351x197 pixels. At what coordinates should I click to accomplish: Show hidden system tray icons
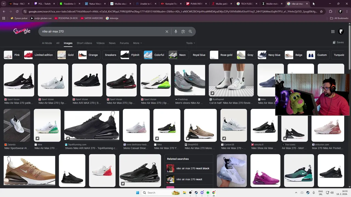pos(296,193)
